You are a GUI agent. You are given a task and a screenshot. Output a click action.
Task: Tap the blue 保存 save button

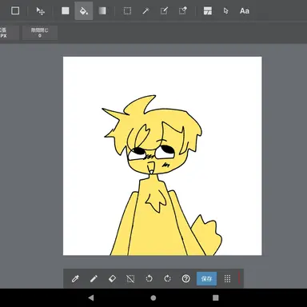(206, 279)
